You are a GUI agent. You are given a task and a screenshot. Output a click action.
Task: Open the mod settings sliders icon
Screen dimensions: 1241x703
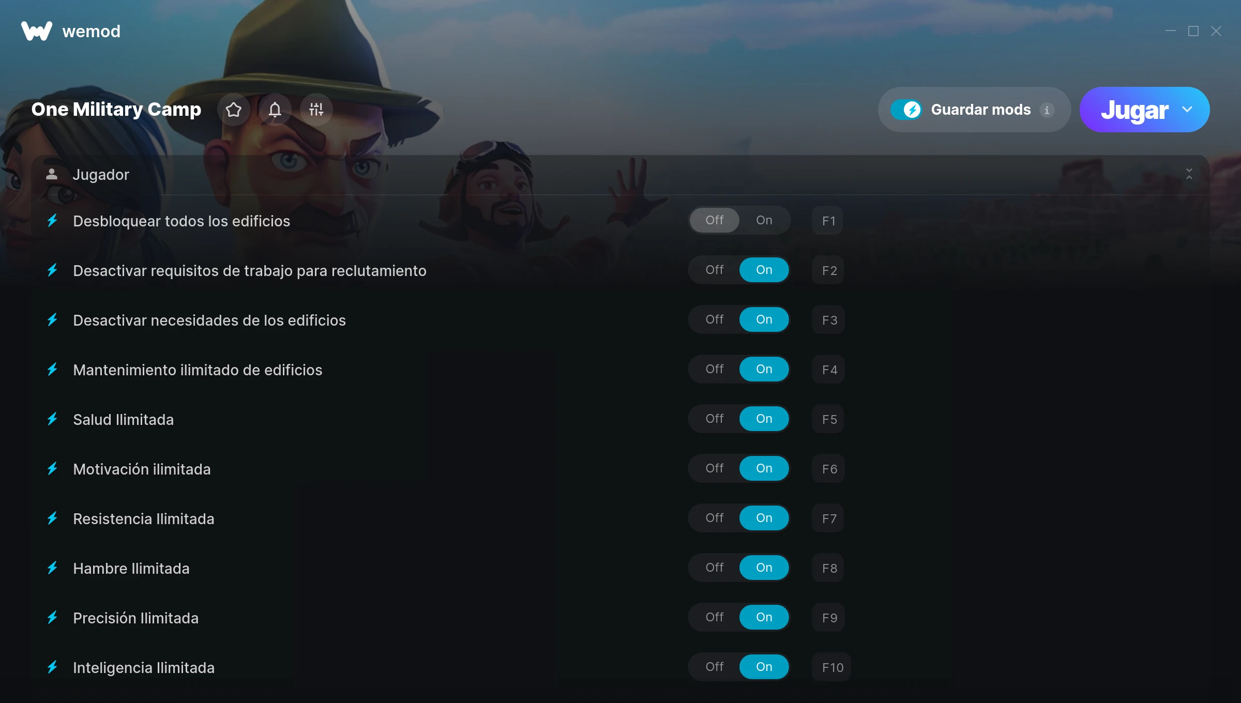316,110
